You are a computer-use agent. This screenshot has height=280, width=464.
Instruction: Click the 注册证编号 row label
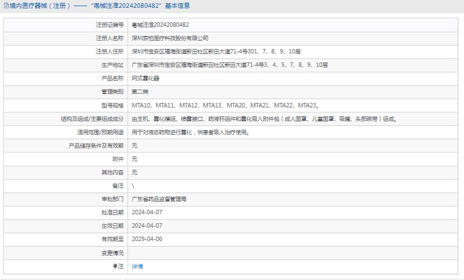(x=109, y=25)
